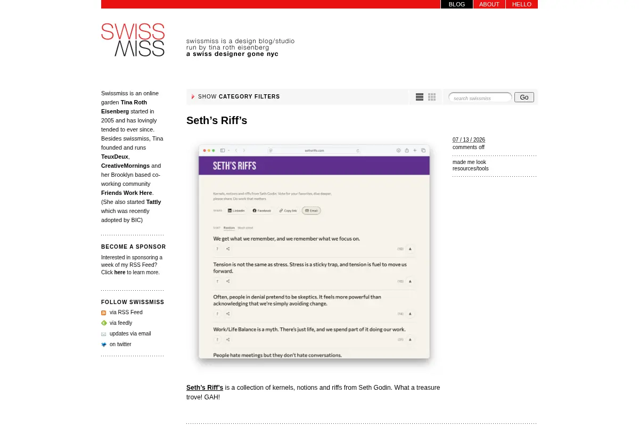Click the post date 07 / 13 / 2026
The height and width of the screenshot is (426, 639).
[469, 140]
